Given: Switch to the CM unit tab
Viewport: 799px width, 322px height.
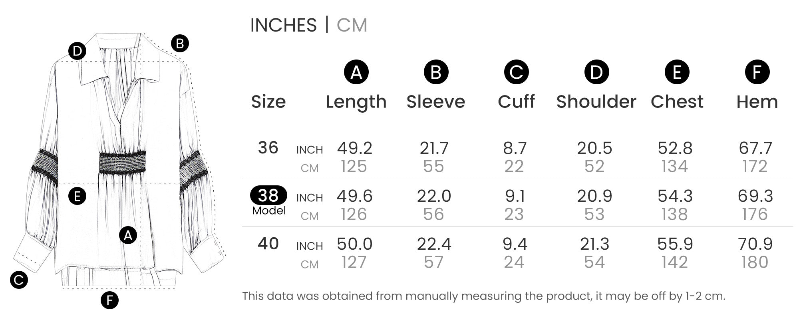Looking at the screenshot, I should [x=352, y=25].
